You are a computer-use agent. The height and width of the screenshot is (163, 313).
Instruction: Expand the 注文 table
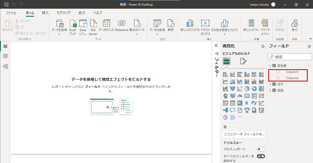pyautogui.click(x=270, y=84)
